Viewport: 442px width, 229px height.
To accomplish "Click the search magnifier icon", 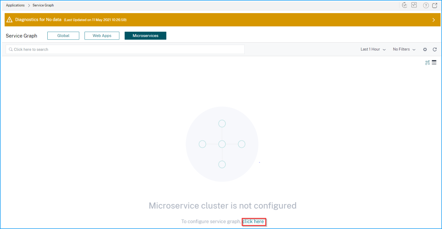I will tap(11, 49).
